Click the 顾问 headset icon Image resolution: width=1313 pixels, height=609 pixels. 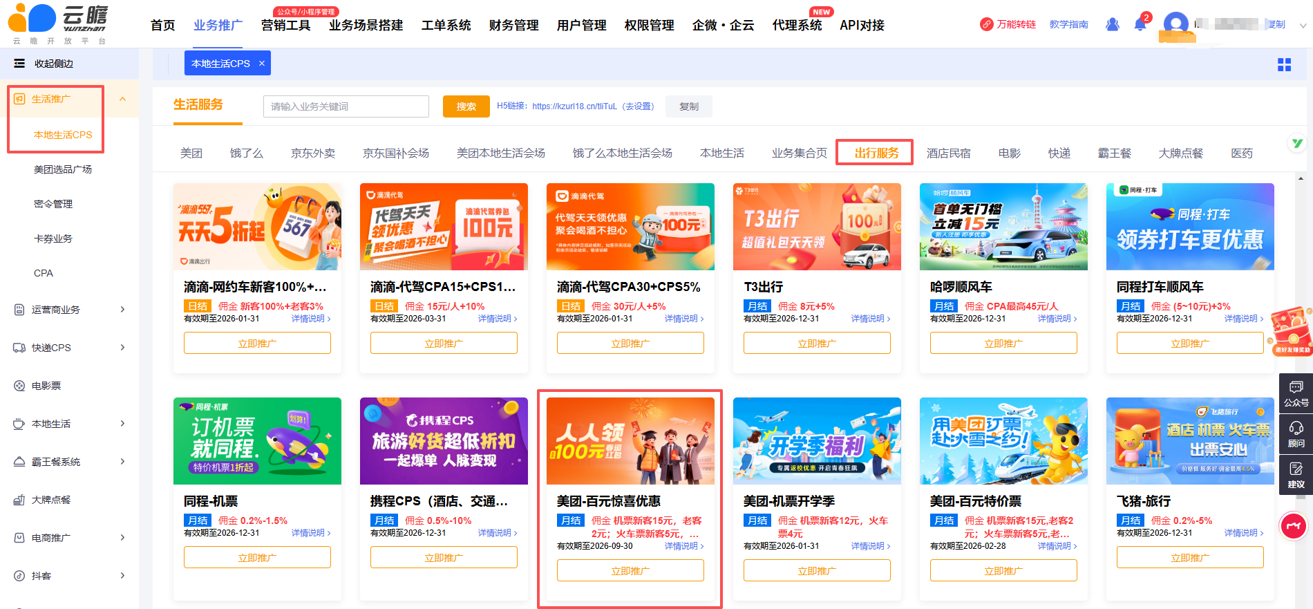tap(1296, 433)
